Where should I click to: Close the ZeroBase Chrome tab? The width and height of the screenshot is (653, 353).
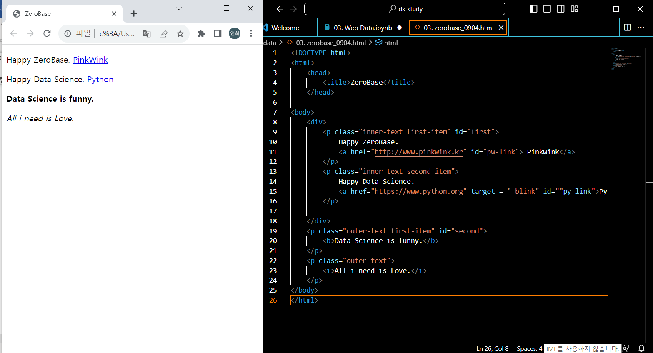click(x=114, y=14)
